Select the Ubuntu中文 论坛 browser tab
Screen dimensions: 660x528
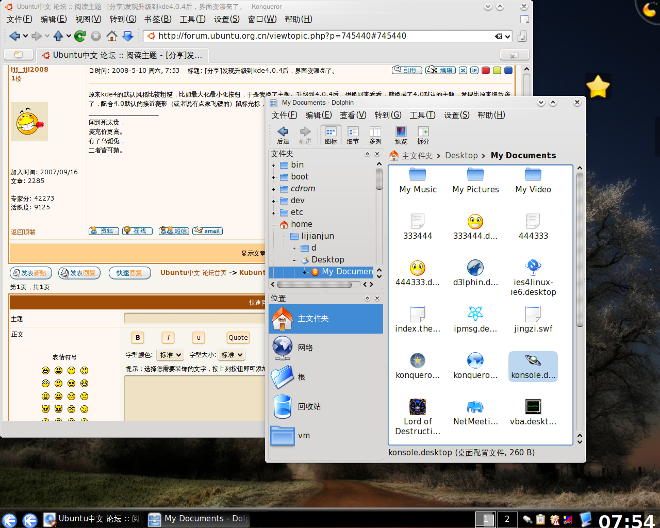coord(123,55)
